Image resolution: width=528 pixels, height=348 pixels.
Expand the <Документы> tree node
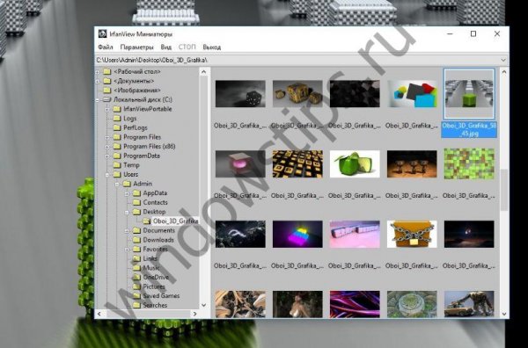point(98,82)
